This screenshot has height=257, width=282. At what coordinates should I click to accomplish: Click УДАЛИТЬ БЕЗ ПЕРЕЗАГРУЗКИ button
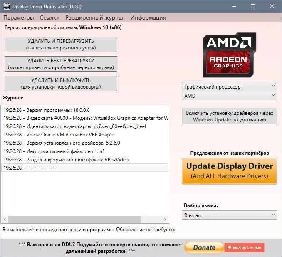pyautogui.click(x=61, y=64)
